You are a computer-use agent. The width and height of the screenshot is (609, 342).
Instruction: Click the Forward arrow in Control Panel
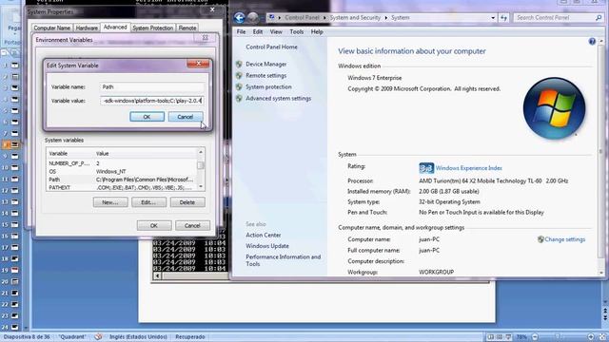point(253,17)
